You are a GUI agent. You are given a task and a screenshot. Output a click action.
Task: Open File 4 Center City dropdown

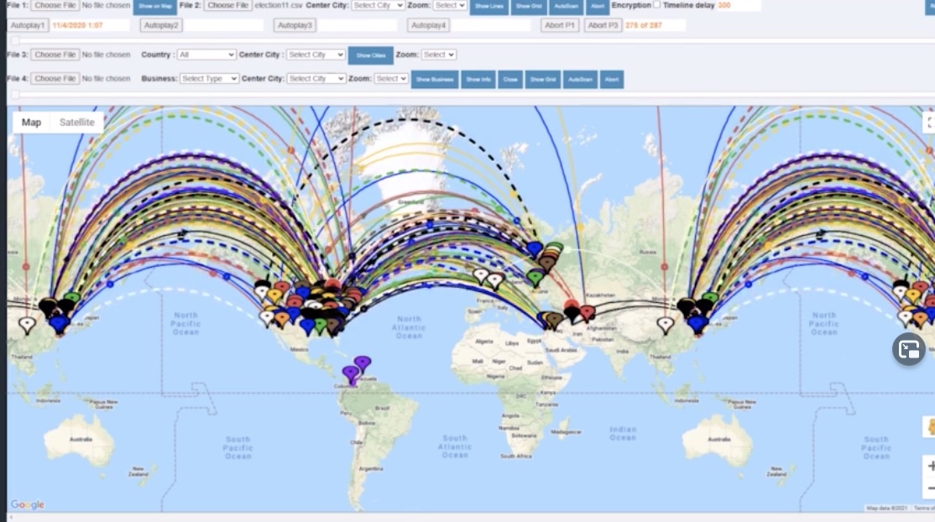click(316, 79)
